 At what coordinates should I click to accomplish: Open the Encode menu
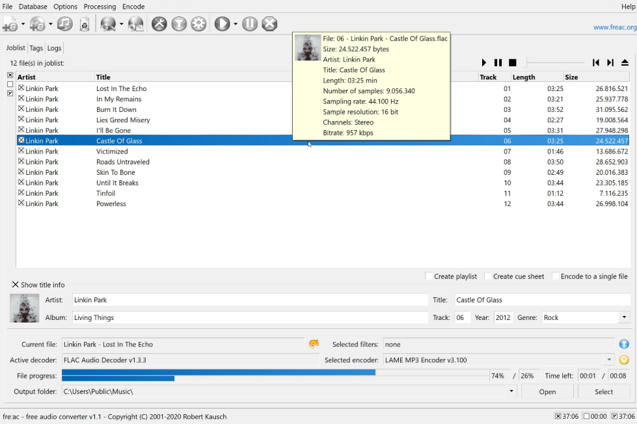tap(133, 7)
